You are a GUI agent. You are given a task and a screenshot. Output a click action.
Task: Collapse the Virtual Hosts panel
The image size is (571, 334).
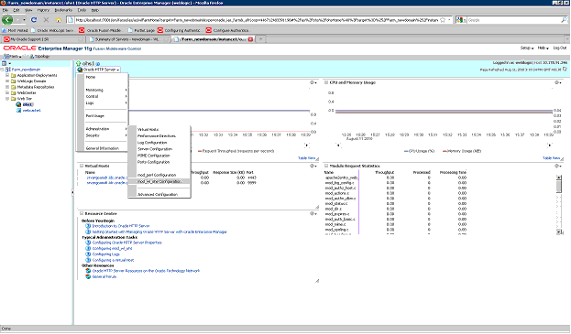(x=82, y=167)
